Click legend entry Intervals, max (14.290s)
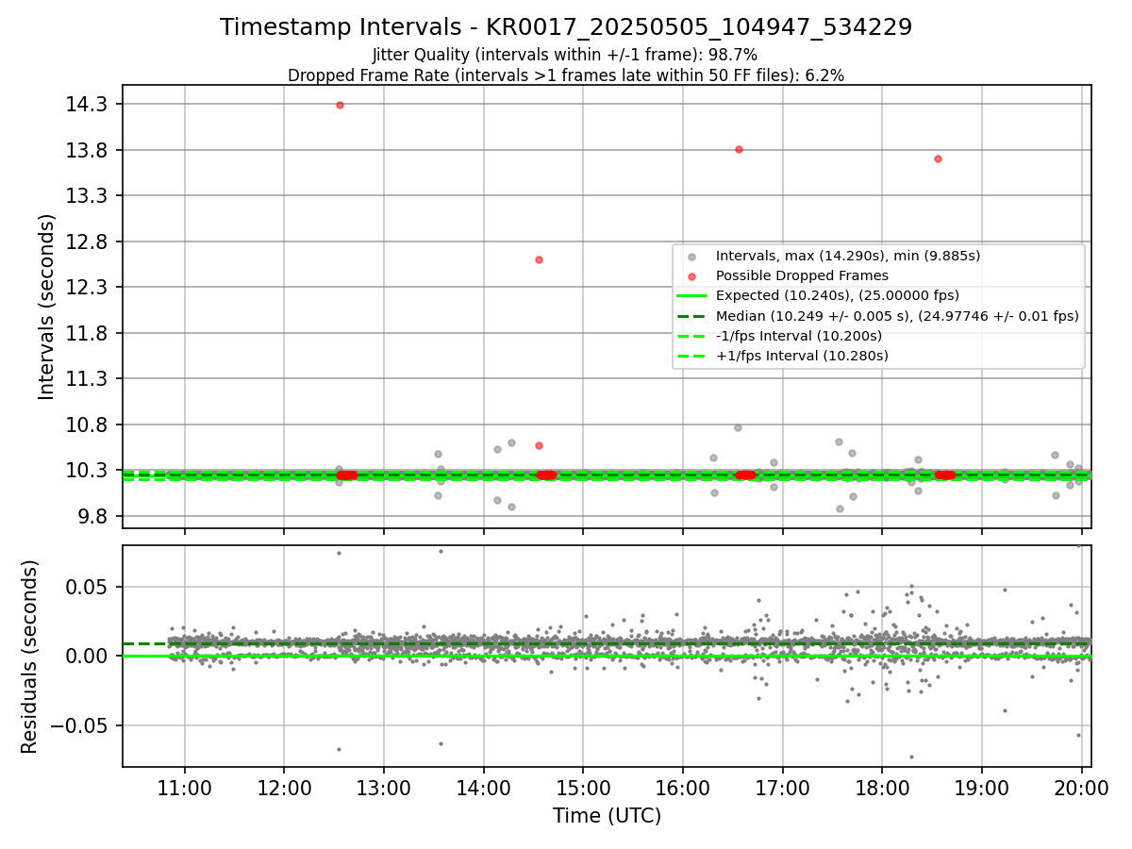This screenshot has width=1132, height=849. pyautogui.click(x=847, y=256)
